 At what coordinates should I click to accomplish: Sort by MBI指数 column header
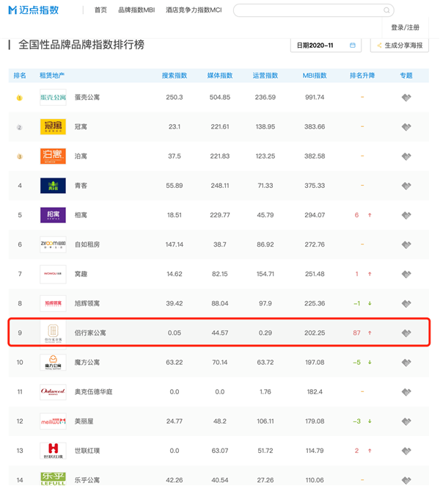coord(315,75)
